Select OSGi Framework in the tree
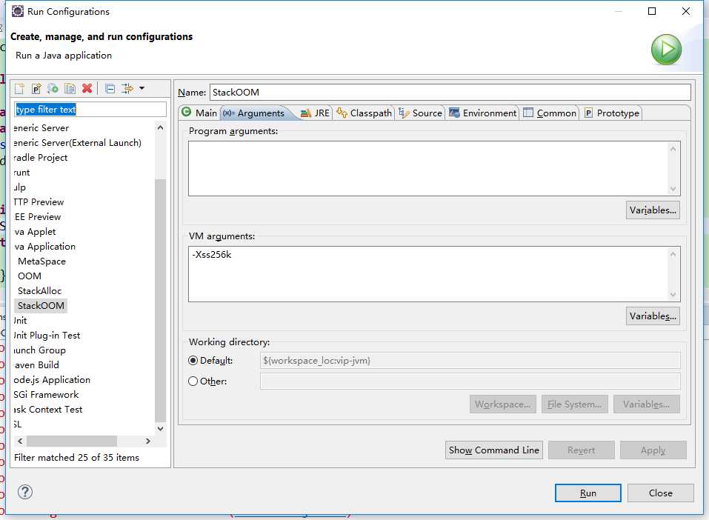The height and width of the screenshot is (520, 709). (46, 395)
